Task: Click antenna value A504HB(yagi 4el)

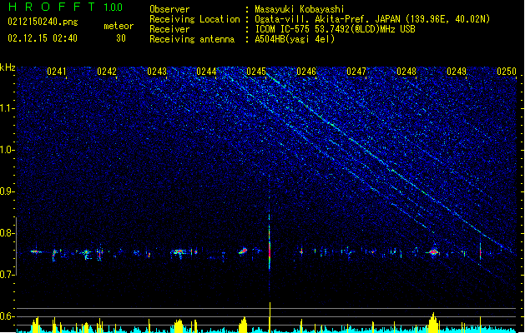Action: pyautogui.click(x=295, y=39)
